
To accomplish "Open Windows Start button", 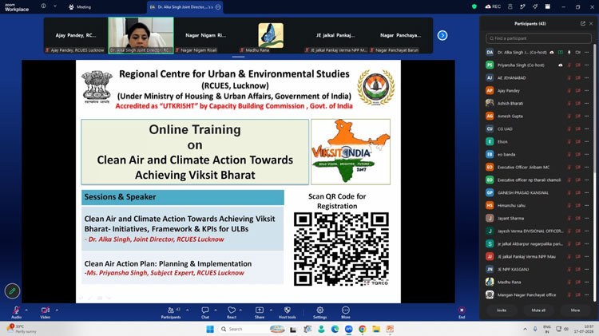I will click(x=210, y=329).
